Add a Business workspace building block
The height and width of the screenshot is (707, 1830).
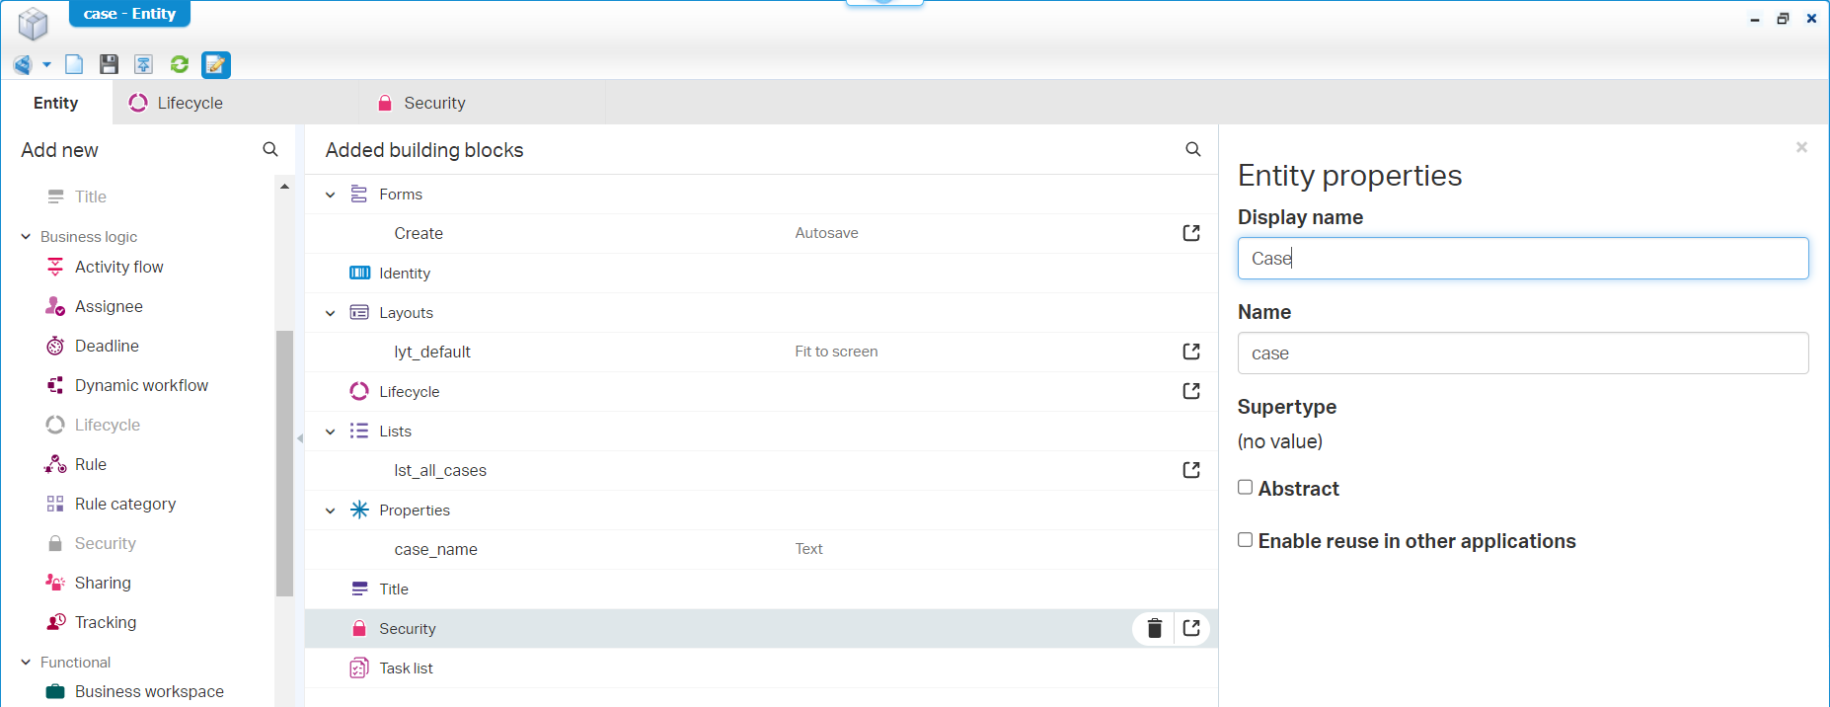click(x=149, y=691)
